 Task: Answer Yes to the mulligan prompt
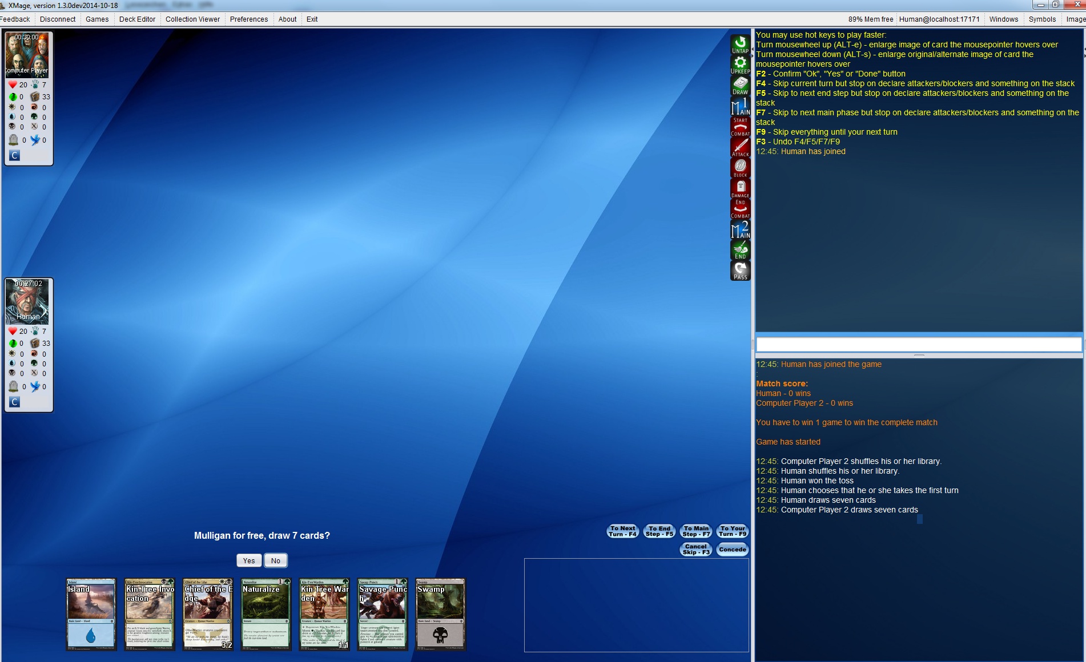point(249,560)
